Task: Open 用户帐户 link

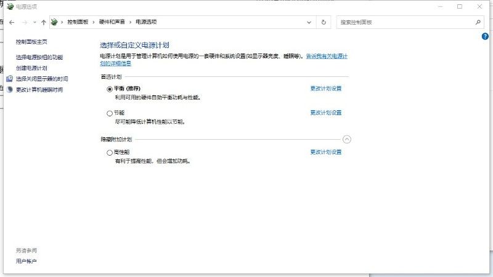Action: click(26, 261)
